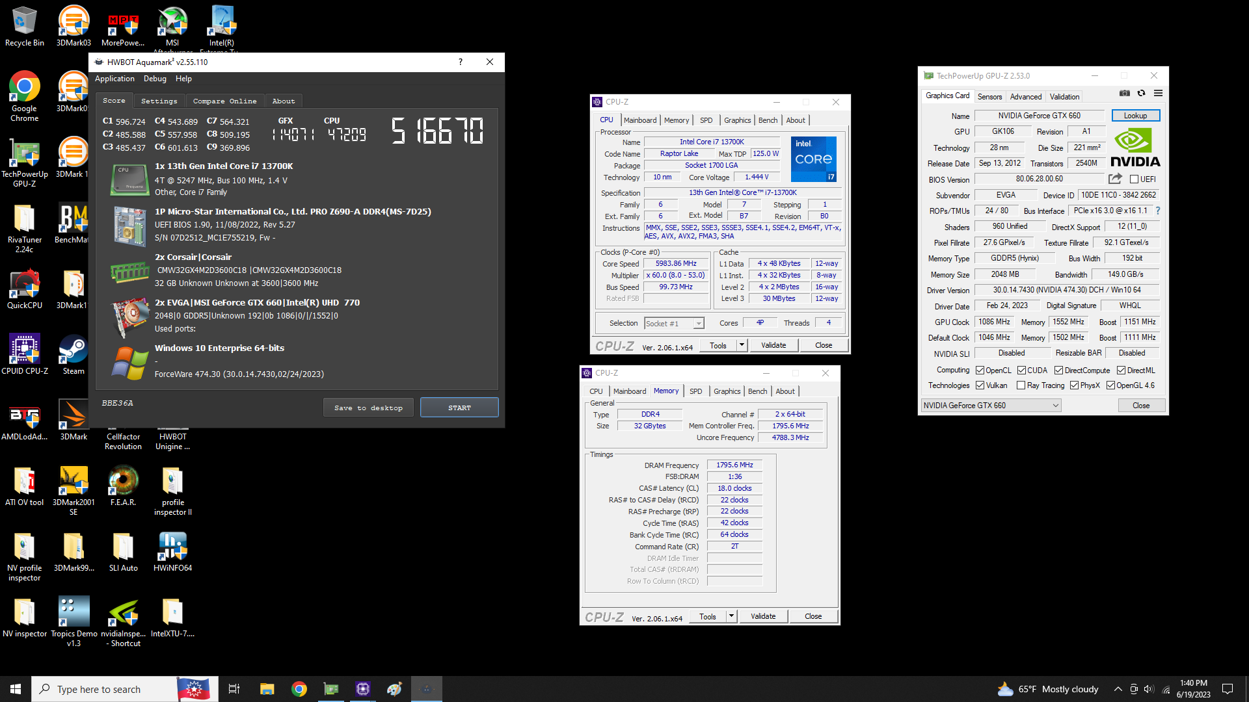Click GPU-Z screenshot camera icon
1249x702 pixels.
point(1124,93)
